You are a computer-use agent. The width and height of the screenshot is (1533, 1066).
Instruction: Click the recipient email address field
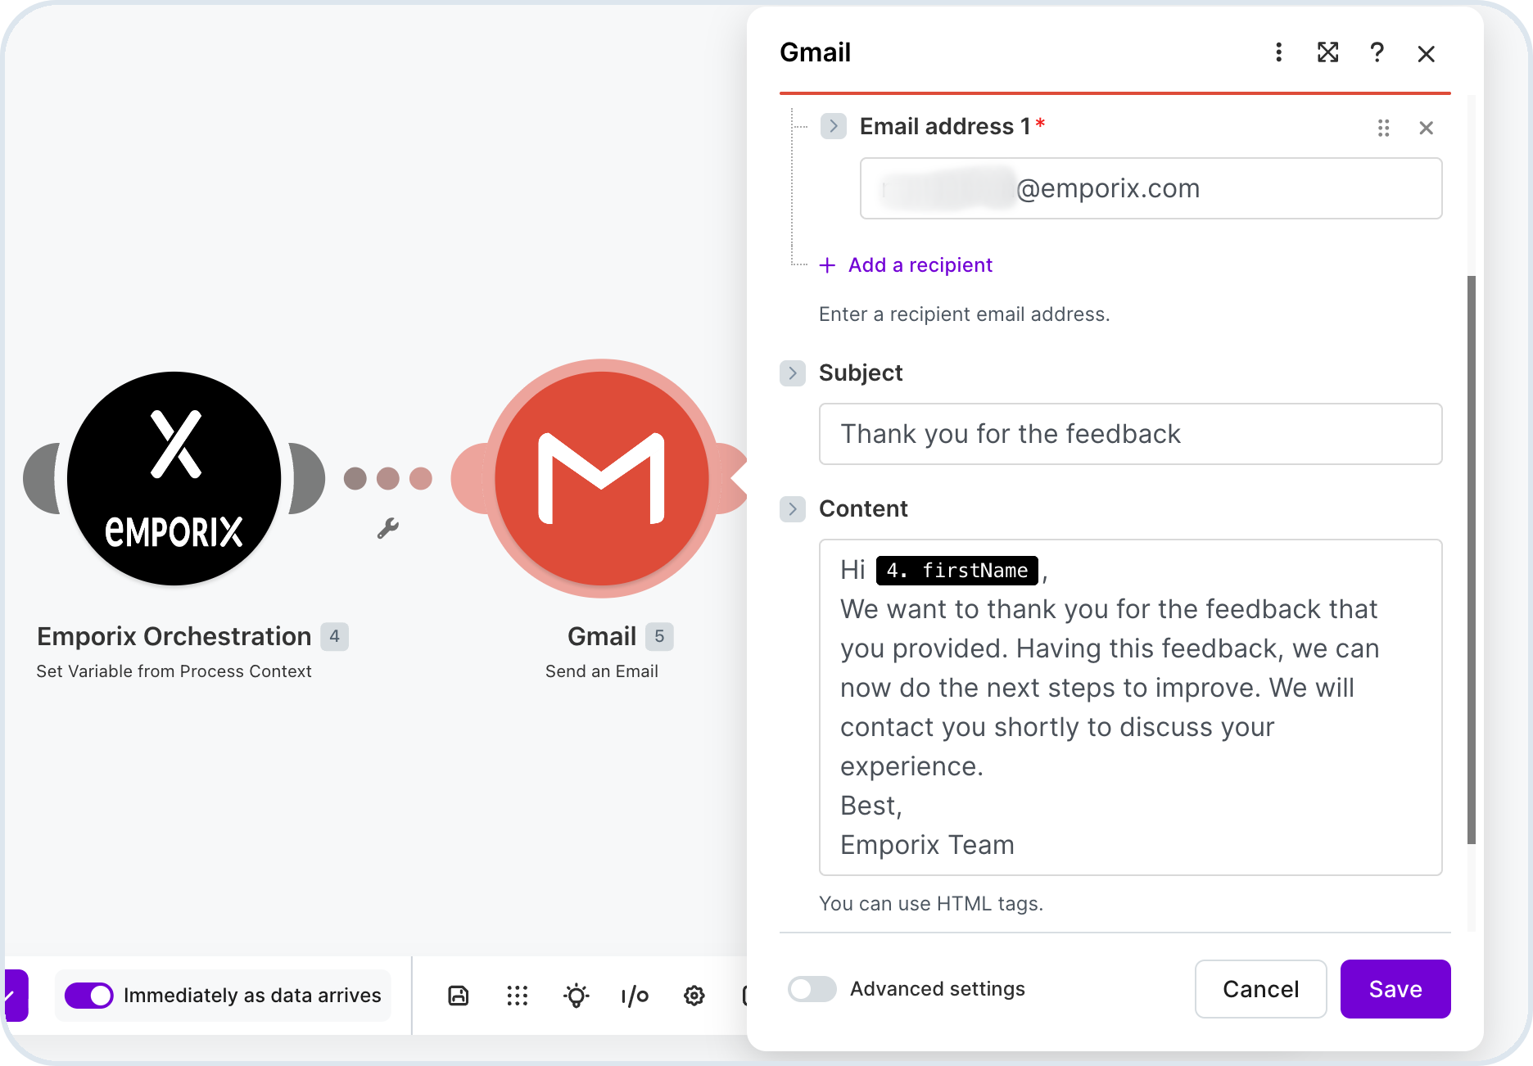[x=1151, y=188]
